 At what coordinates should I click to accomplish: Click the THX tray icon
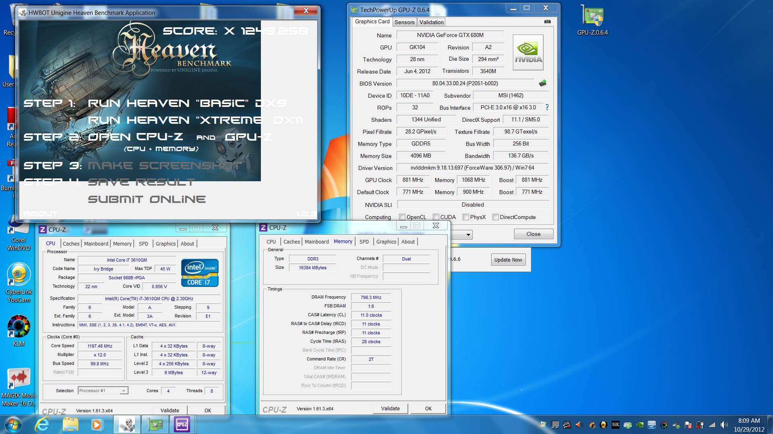616,425
